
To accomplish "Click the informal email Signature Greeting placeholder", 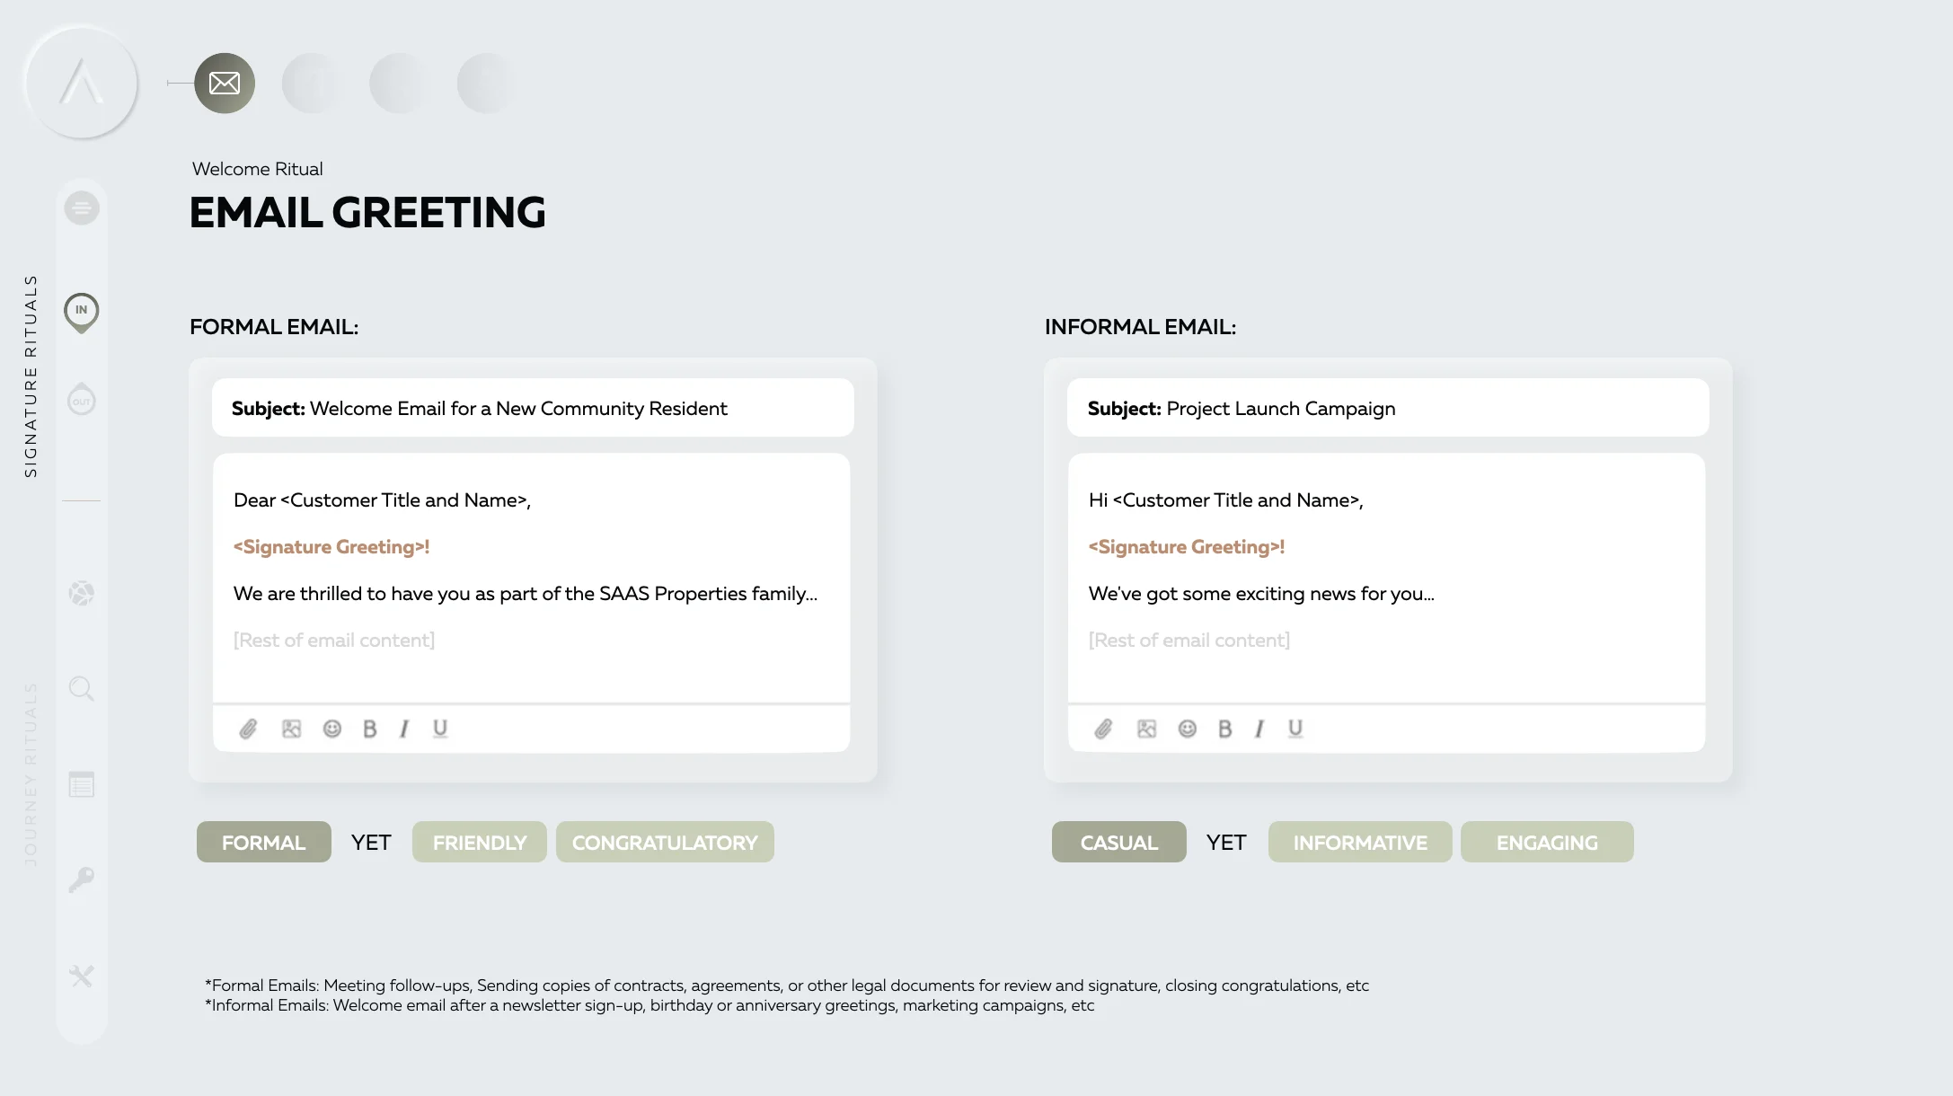I will (x=1187, y=547).
